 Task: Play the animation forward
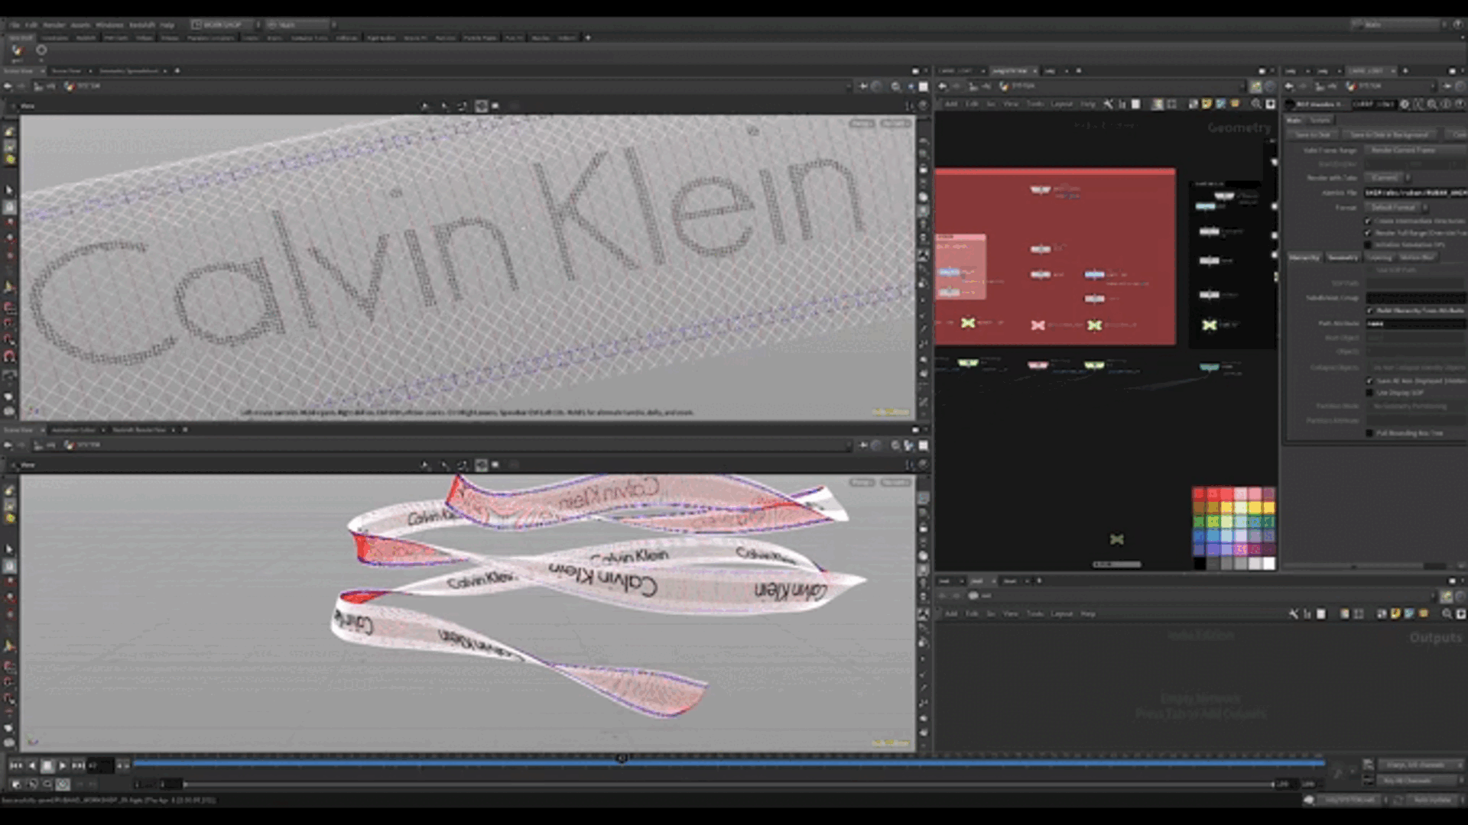pos(63,765)
